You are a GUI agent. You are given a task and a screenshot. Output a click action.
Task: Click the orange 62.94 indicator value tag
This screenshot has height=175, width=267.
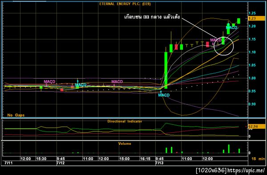(x=256, y=127)
